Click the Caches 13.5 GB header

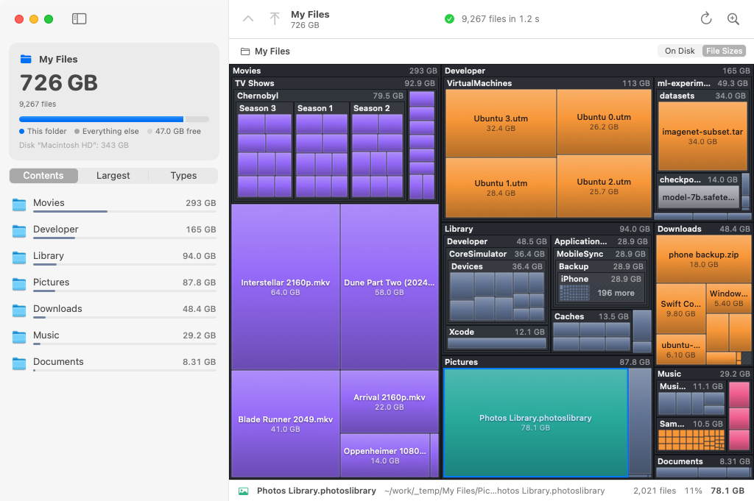591,316
